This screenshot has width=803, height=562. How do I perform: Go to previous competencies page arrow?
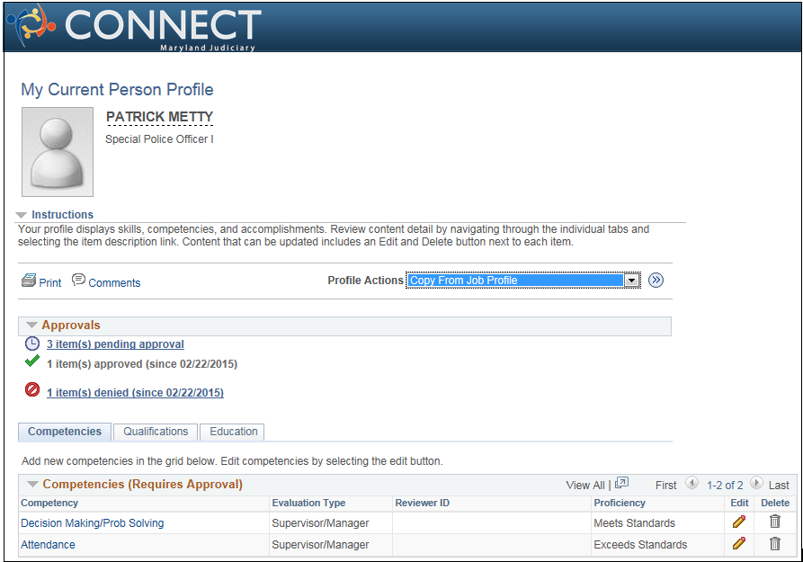click(x=691, y=483)
